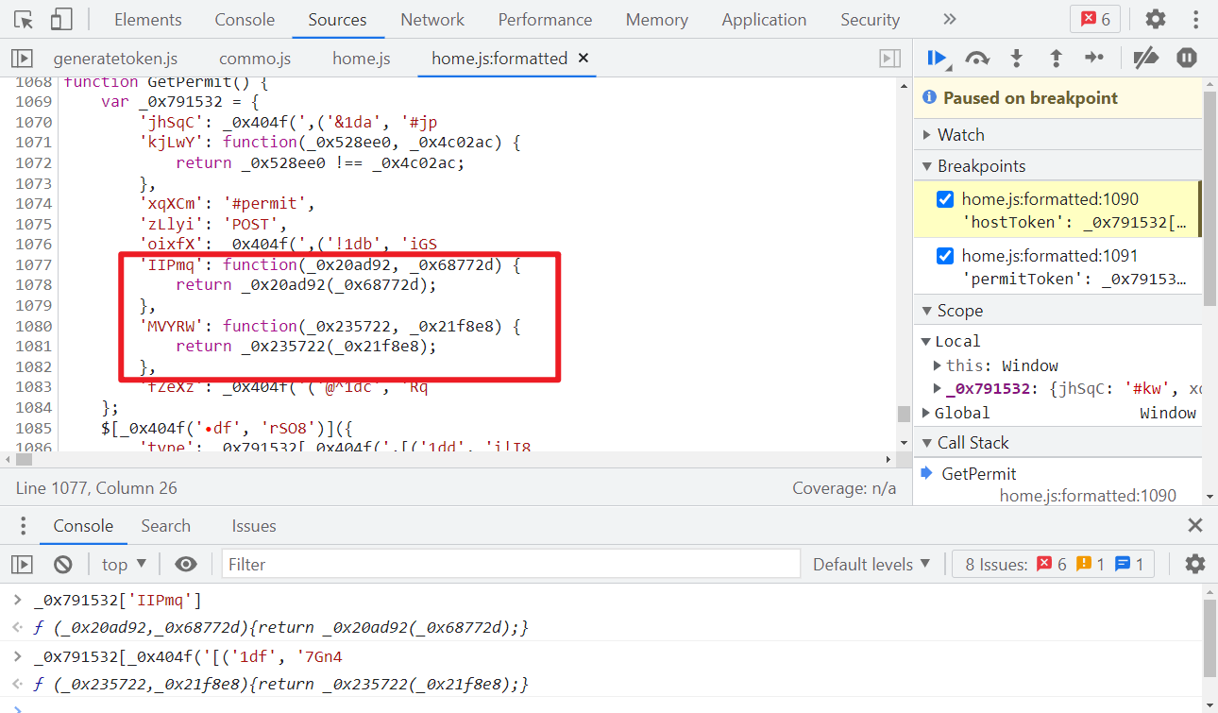
Task: Switch drawer to Search tab
Action: click(x=166, y=526)
